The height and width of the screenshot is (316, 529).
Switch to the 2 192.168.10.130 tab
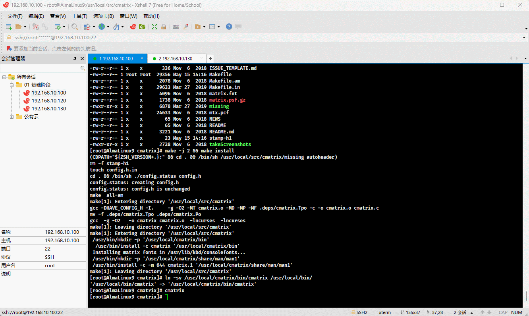[176, 59]
